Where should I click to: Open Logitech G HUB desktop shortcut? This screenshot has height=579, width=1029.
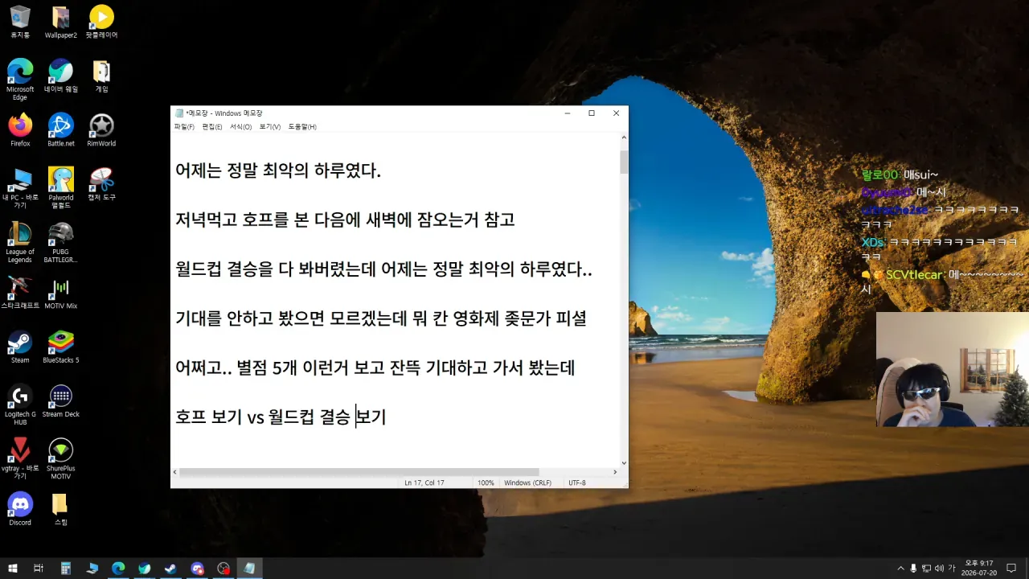[x=20, y=405]
